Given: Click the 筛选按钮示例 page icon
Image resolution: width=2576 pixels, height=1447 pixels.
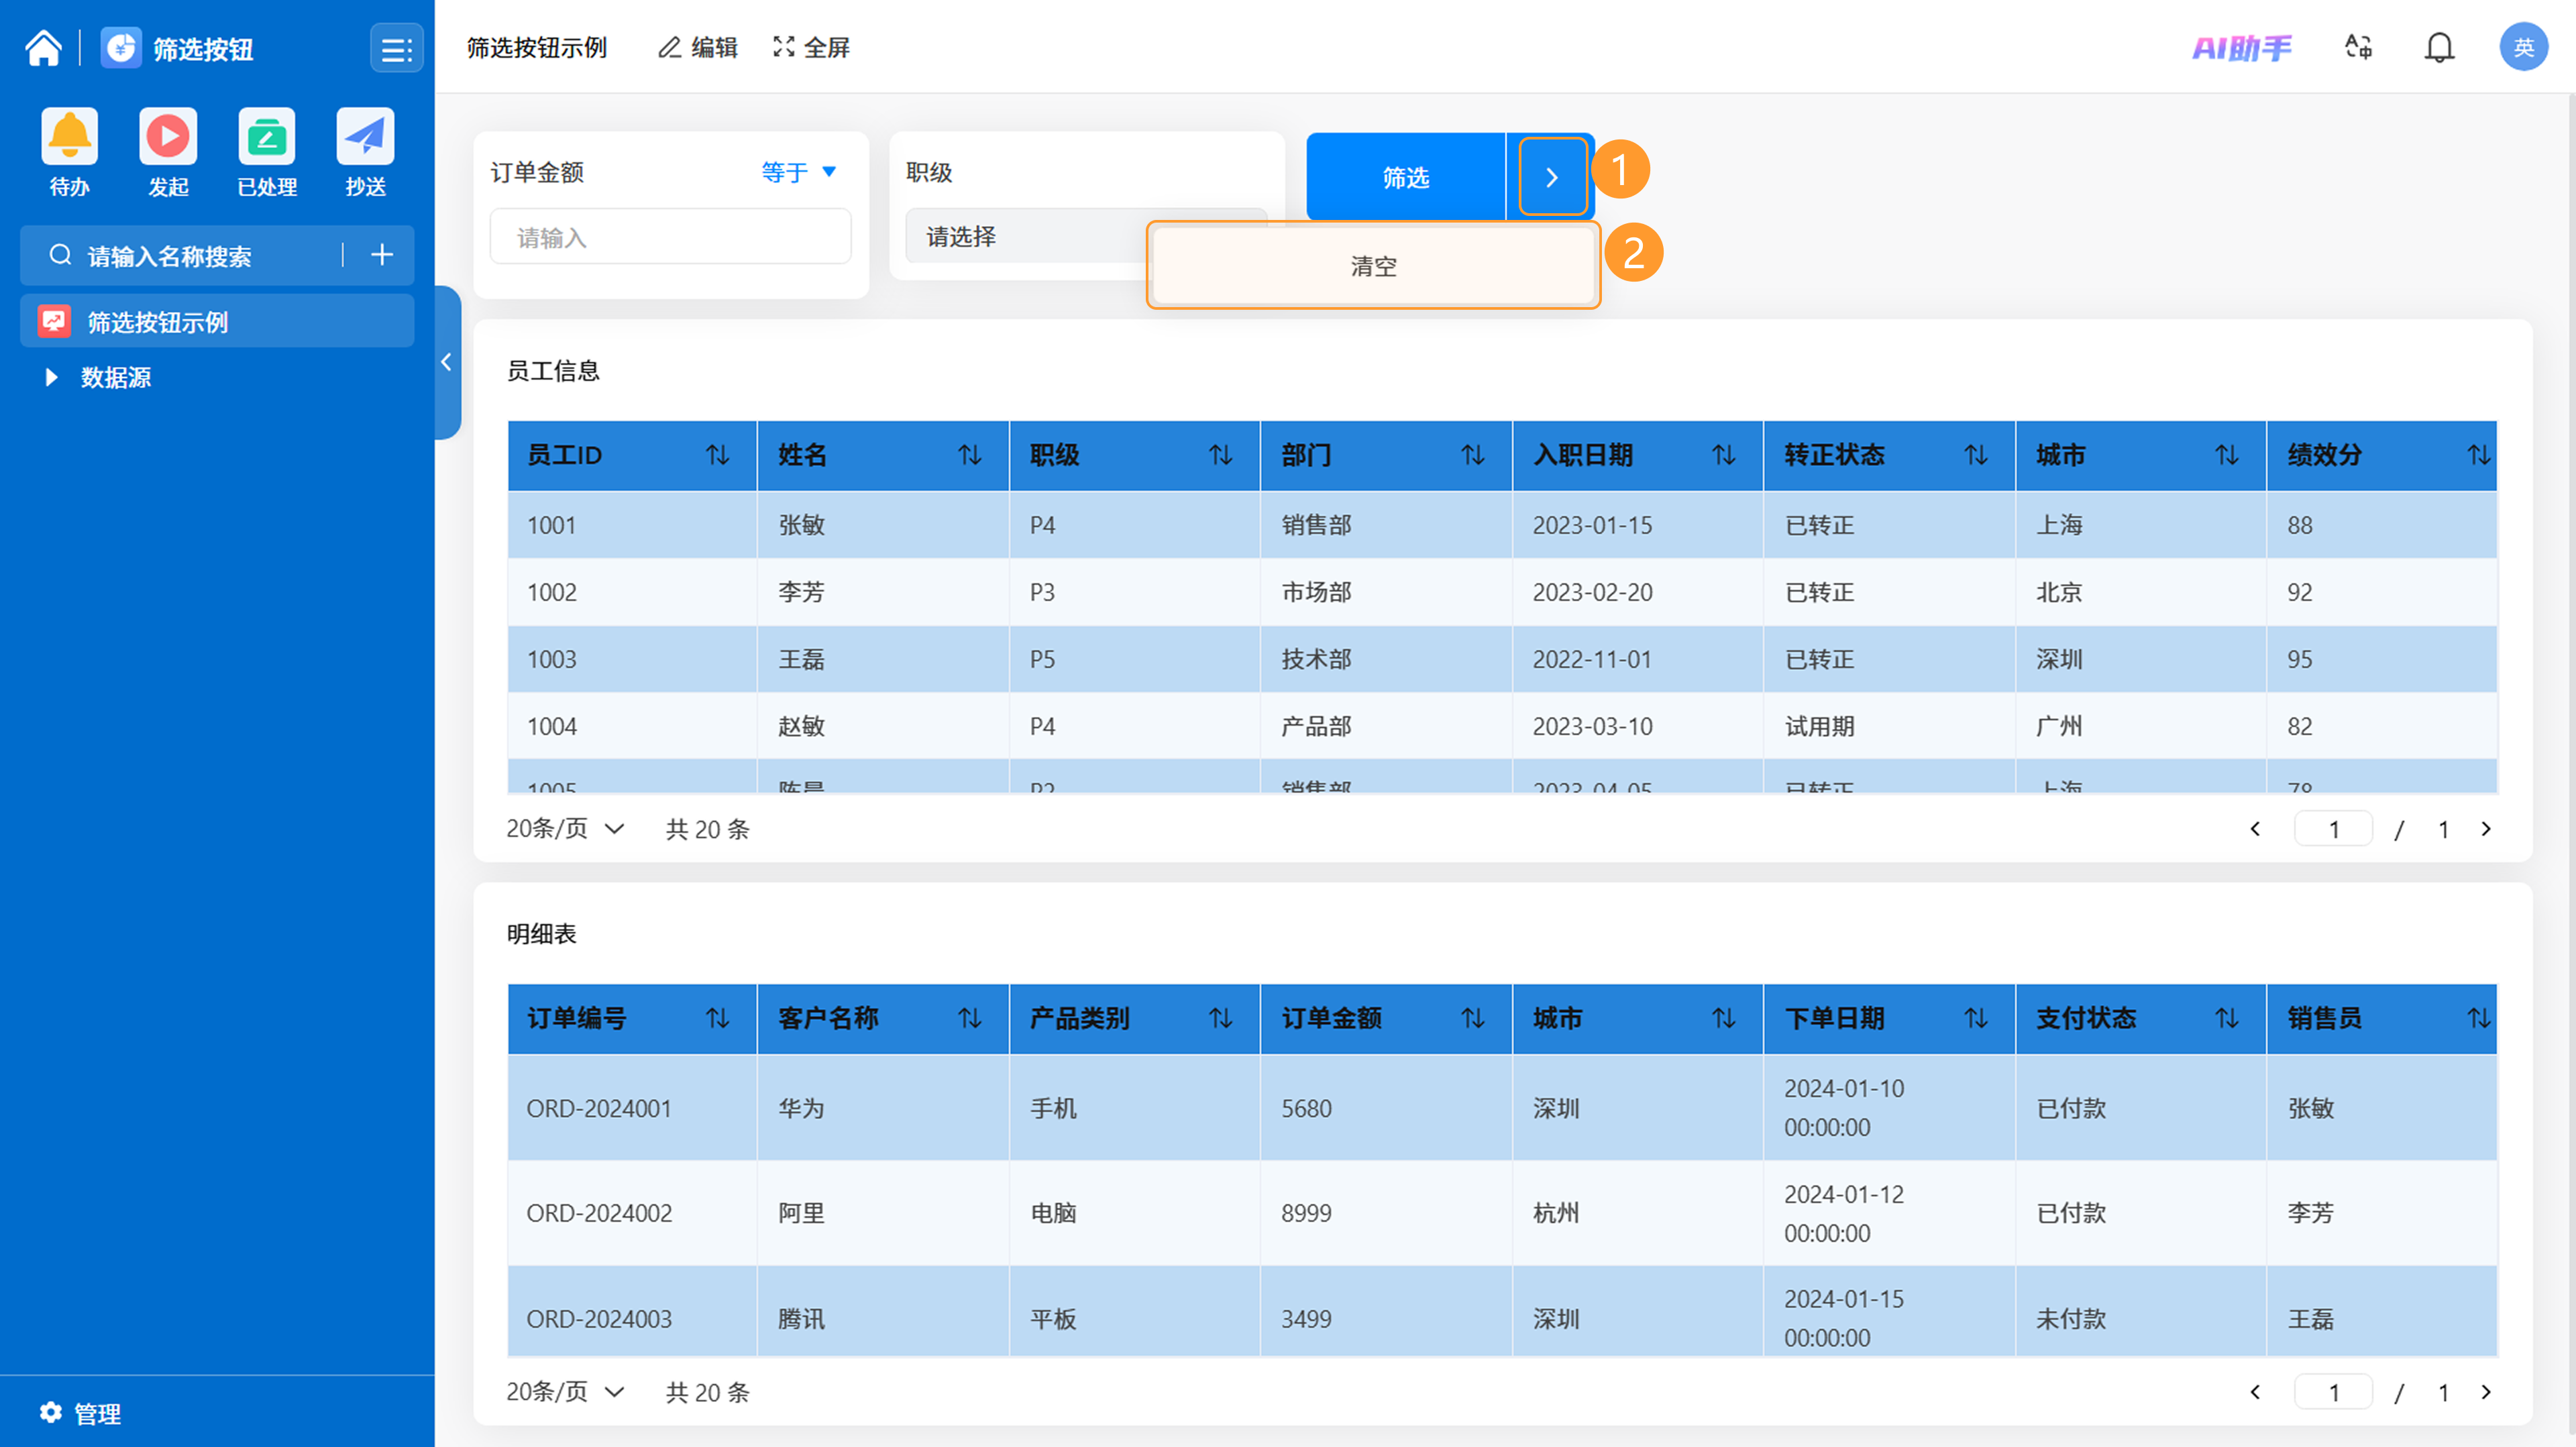Looking at the screenshot, I should coord(54,321).
